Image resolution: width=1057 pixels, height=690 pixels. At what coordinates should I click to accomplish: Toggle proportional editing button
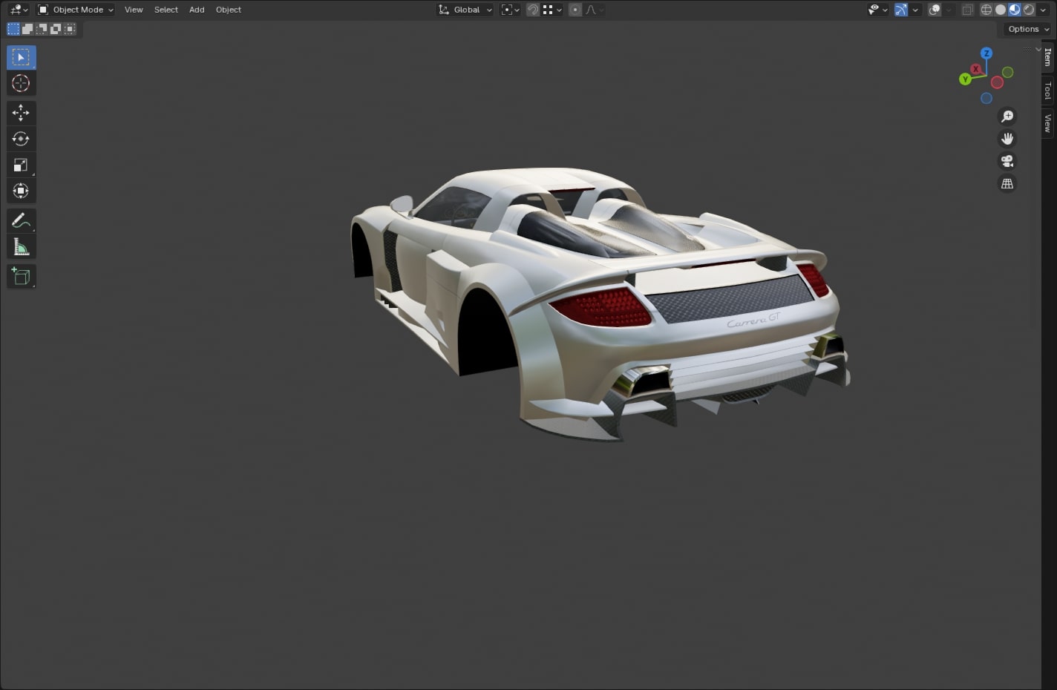[x=575, y=10]
